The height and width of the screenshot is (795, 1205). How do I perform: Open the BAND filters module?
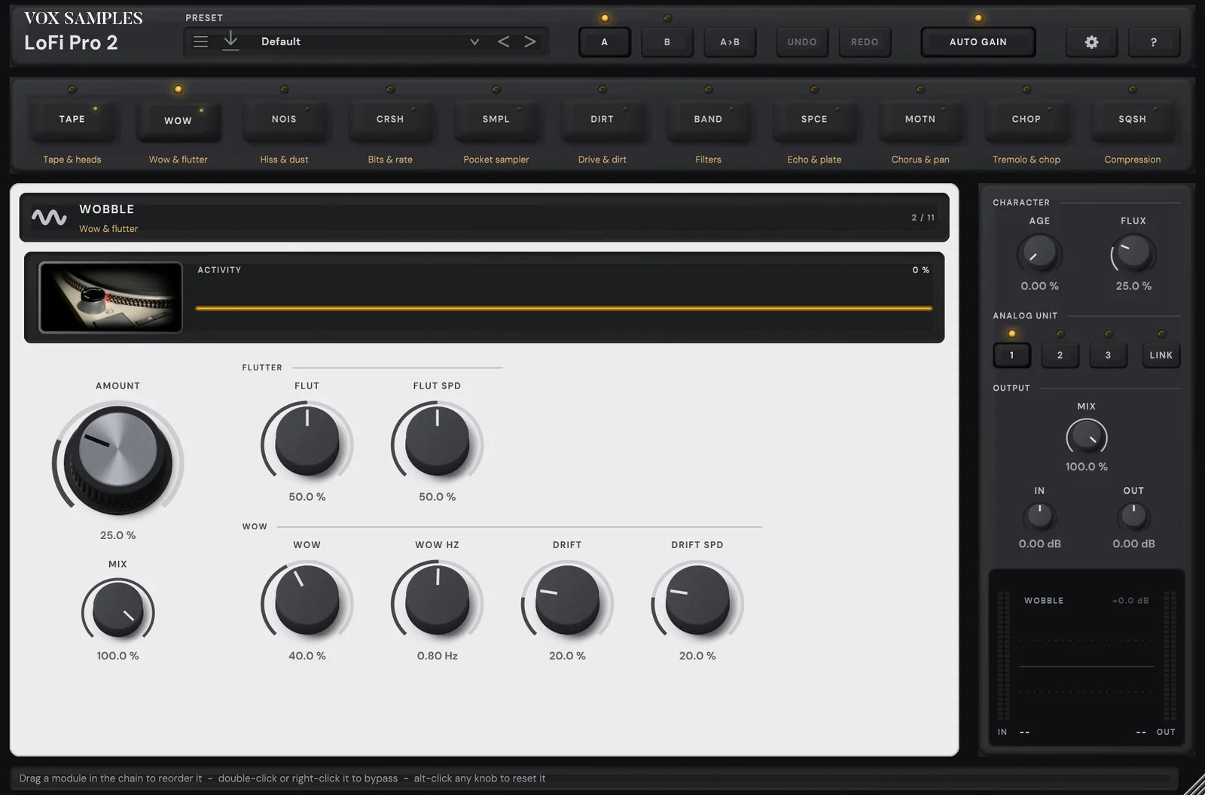[x=708, y=119]
